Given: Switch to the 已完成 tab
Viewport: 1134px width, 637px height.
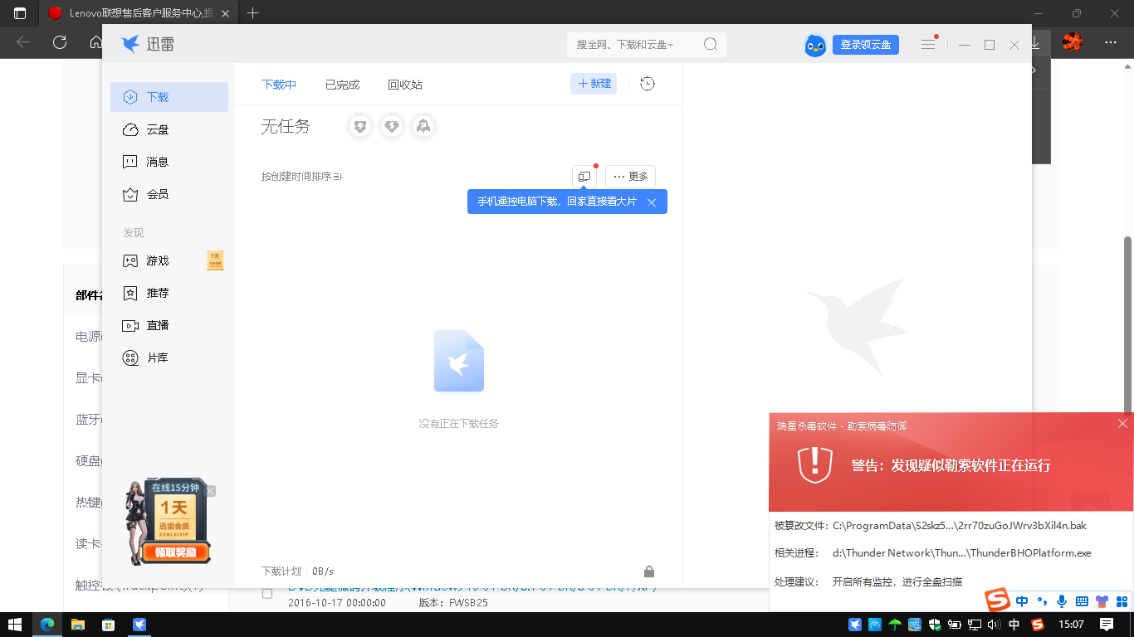Looking at the screenshot, I should pos(342,85).
